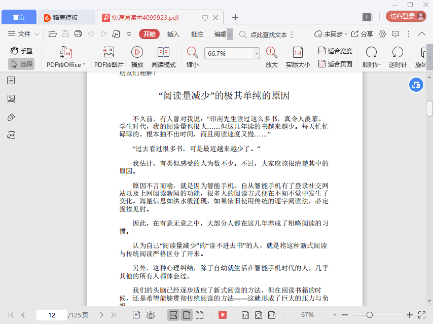The height and width of the screenshot is (324, 433).
Task: Click the 缩小 zoom out magnifier
Action: point(193,57)
